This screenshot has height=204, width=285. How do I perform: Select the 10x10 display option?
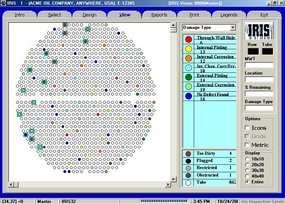point(247,159)
